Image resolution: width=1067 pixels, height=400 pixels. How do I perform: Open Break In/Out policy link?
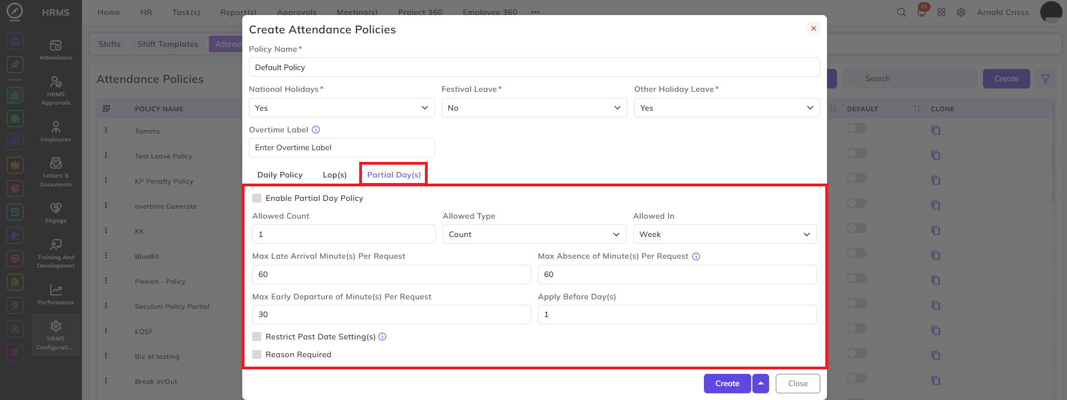[156, 382]
